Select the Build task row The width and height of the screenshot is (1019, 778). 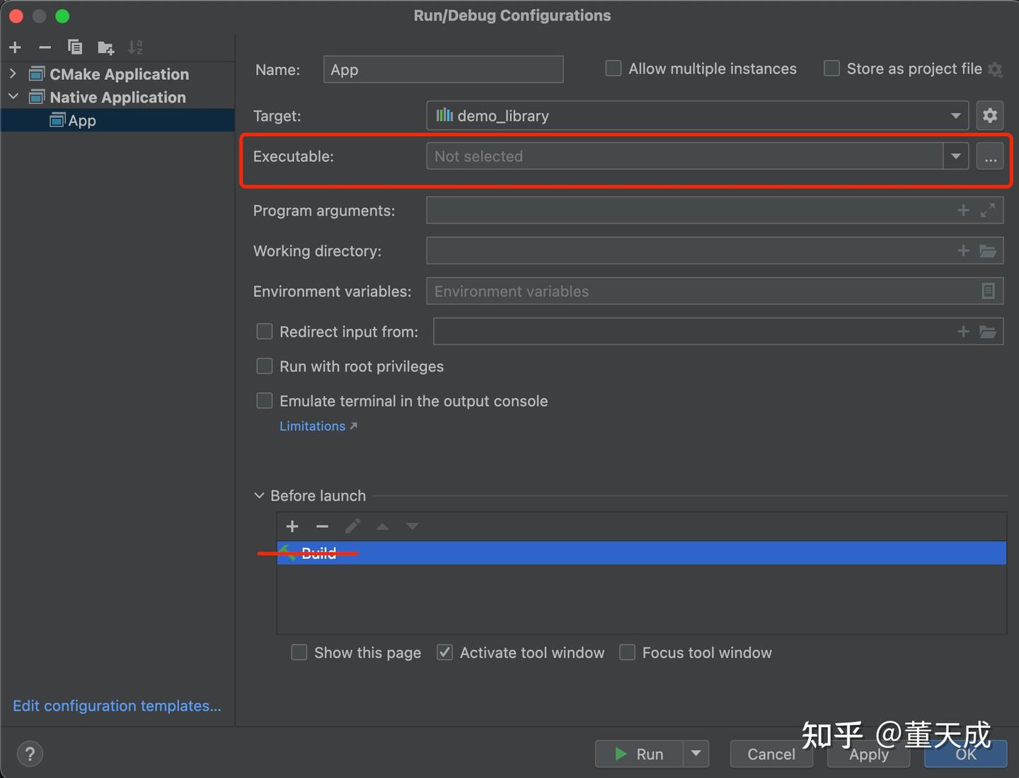[641, 553]
